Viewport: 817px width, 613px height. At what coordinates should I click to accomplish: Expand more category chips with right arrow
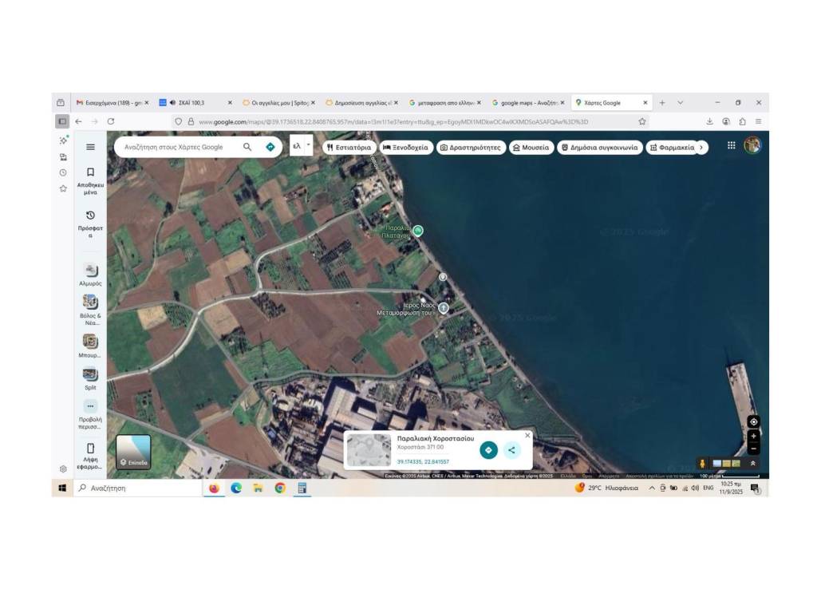pyautogui.click(x=701, y=147)
